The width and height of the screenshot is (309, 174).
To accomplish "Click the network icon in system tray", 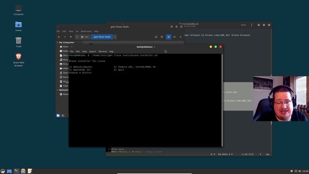I will [292, 171].
